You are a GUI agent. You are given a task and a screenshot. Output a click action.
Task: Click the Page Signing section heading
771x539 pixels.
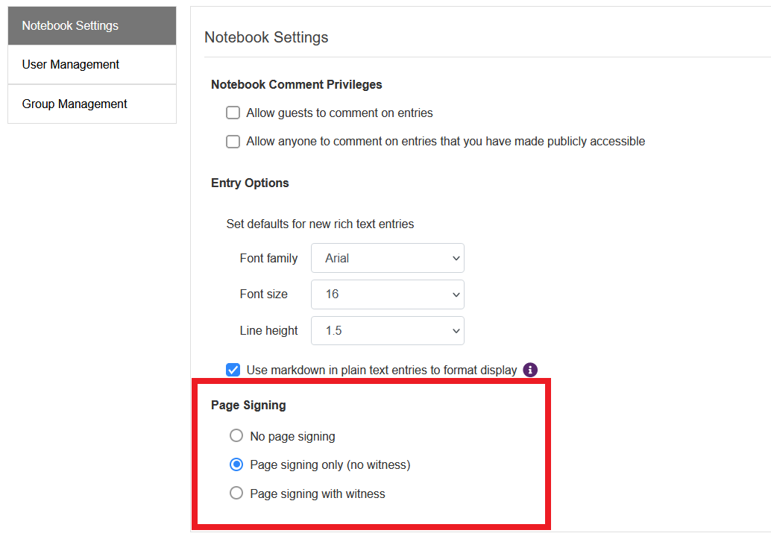click(x=248, y=406)
